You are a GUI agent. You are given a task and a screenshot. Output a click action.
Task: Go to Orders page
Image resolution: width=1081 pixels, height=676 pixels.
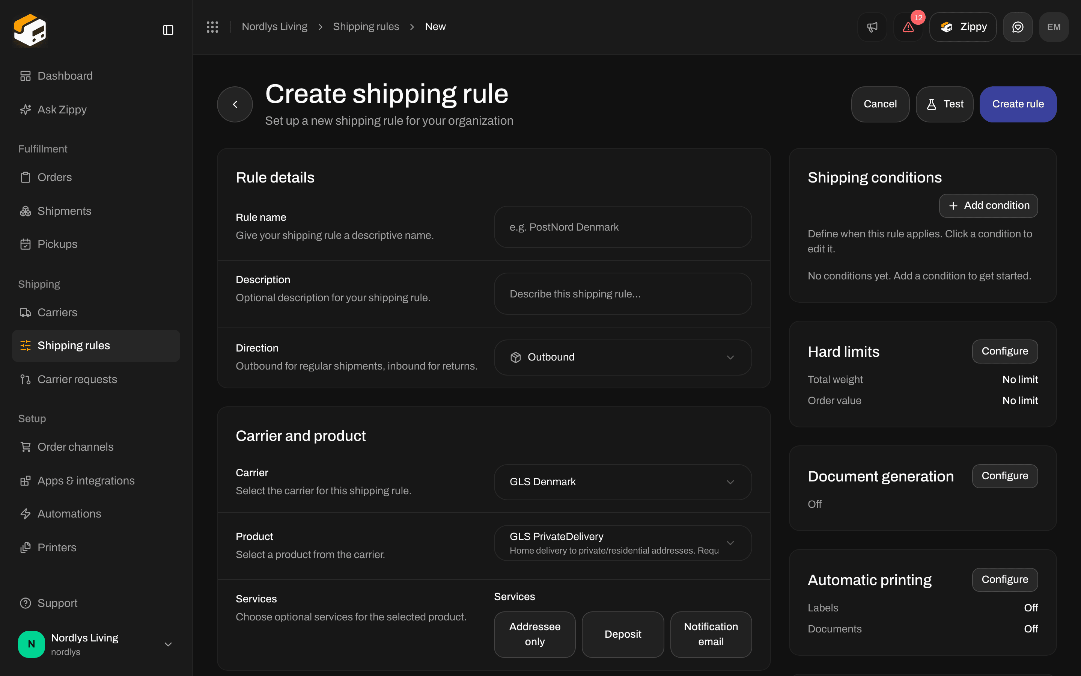coord(96,177)
